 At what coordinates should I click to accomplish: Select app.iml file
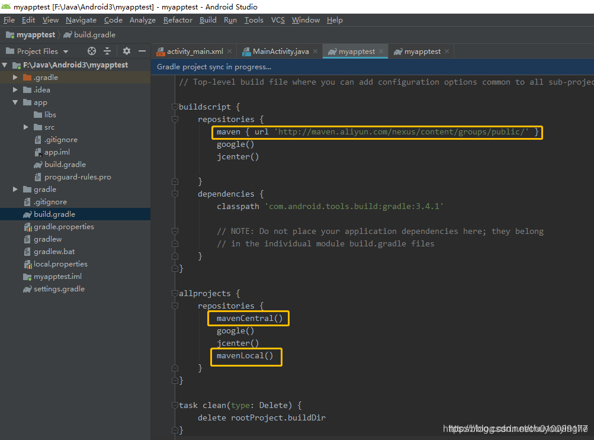(x=52, y=152)
